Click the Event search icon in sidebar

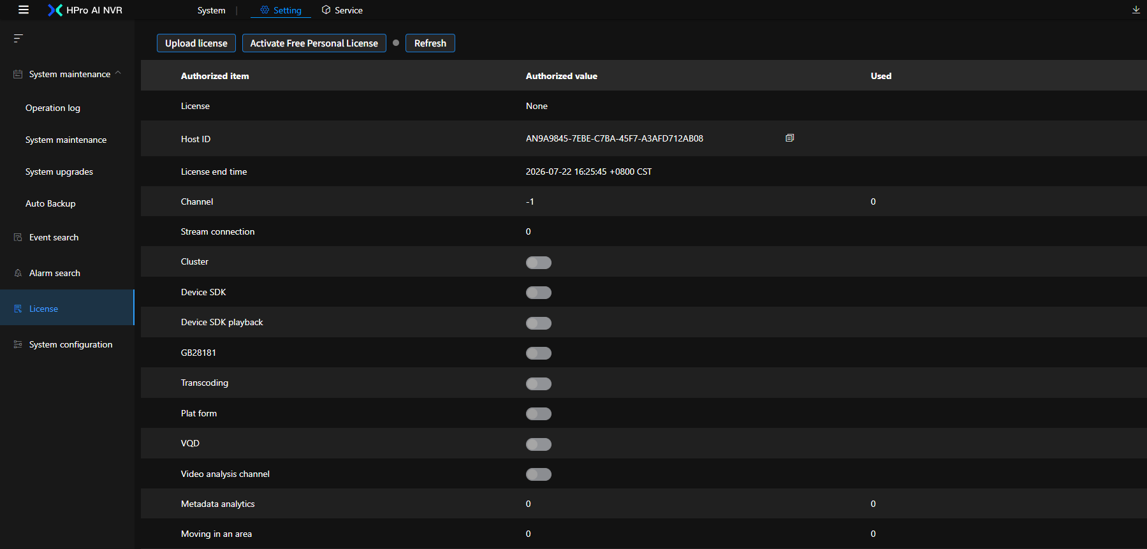click(18, 237)
